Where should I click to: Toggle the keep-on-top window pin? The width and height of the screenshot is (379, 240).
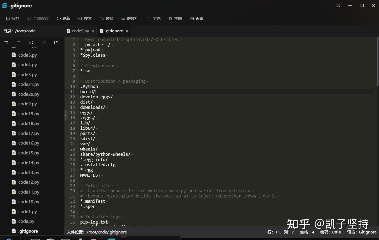(338, 5)
